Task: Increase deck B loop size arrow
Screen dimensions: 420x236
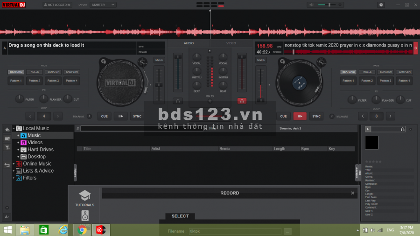Action: [x=390, y=117]
